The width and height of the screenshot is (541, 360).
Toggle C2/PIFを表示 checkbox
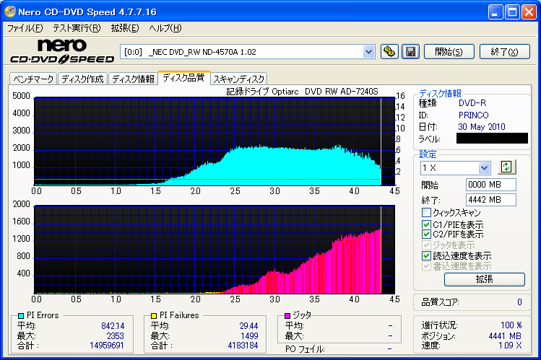point(426,234)
